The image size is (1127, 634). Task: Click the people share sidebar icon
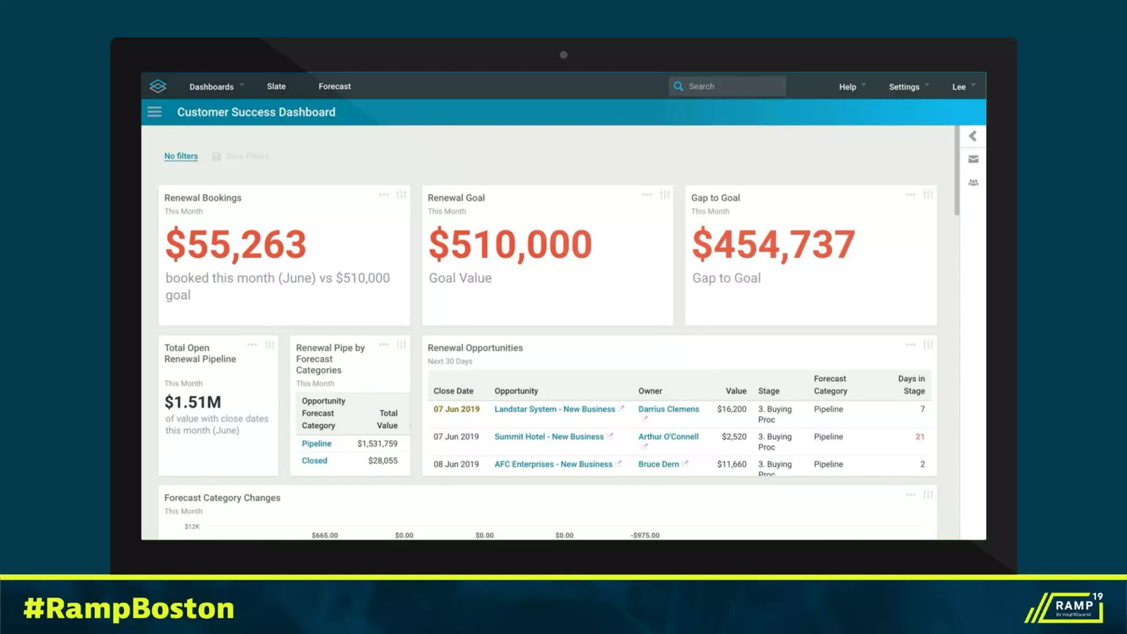(973, 182)
